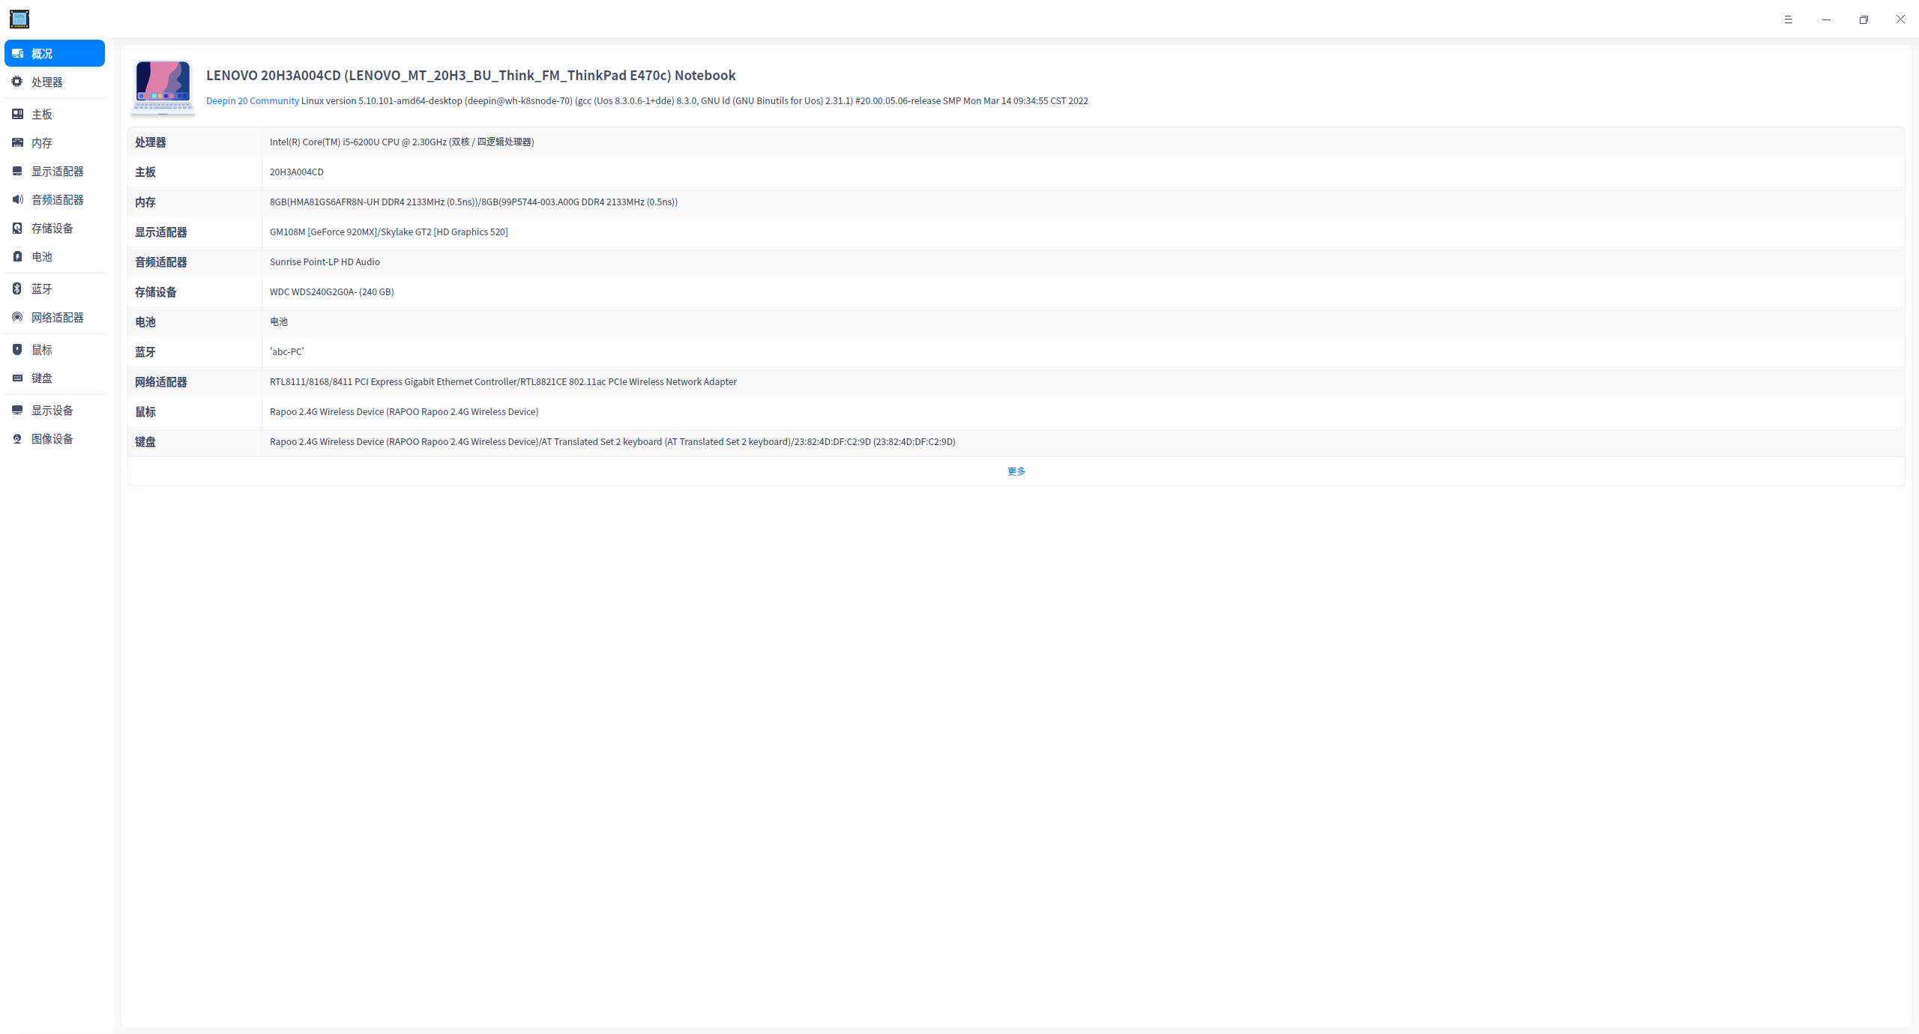This screenshot has height=1034, width=1919.
Task: Open the 网络适配器 (Network Adapter) section
Action: pyautogui.click(x=54, y=317)
